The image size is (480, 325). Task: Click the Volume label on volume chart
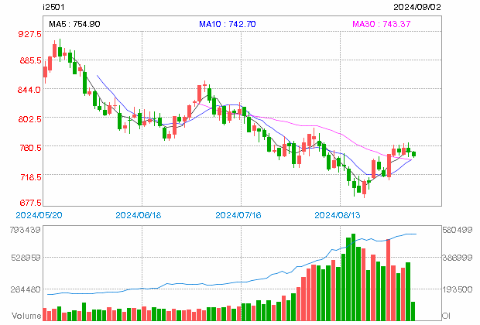[26, 316]
